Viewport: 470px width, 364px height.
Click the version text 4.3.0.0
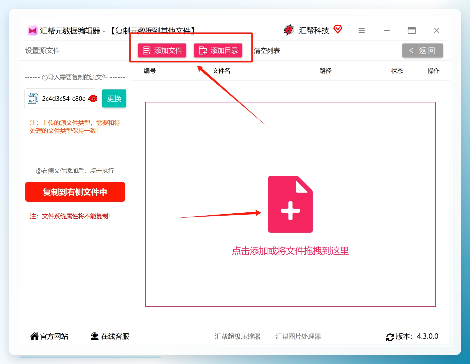click(x=427, y=336)
